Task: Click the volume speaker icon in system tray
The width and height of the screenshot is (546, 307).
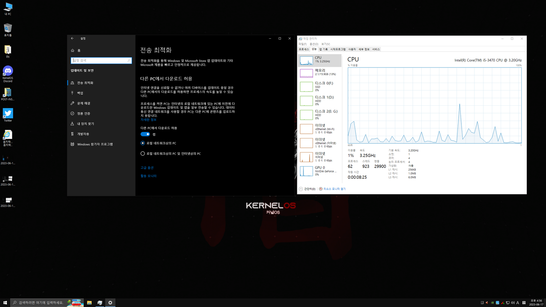Action: coord(513,303)
